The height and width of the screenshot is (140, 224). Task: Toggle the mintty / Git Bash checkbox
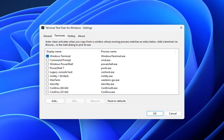tap(48, 76)
